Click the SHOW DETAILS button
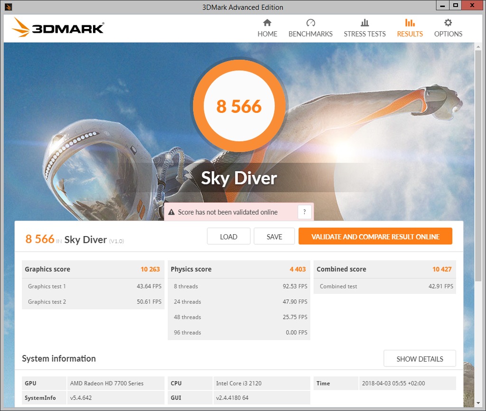 point(420,359)
